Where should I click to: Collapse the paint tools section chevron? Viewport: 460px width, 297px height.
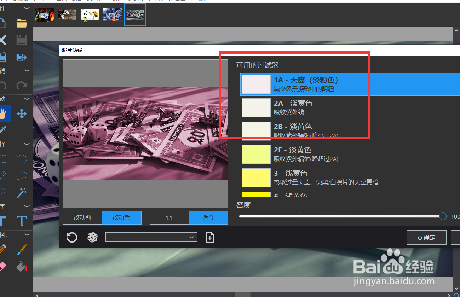[27, 234]
